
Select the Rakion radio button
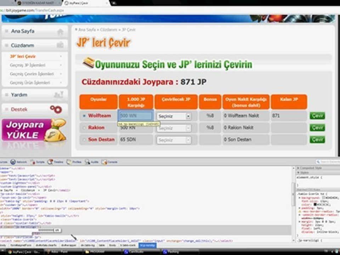click(x=84, y=128)
